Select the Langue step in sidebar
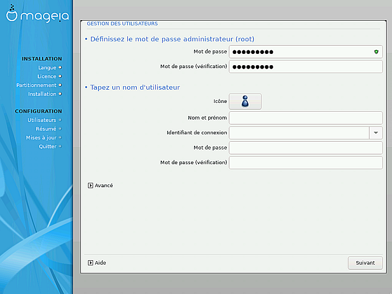This screenshot has width=392, height=294. click(x=48, y=68)
